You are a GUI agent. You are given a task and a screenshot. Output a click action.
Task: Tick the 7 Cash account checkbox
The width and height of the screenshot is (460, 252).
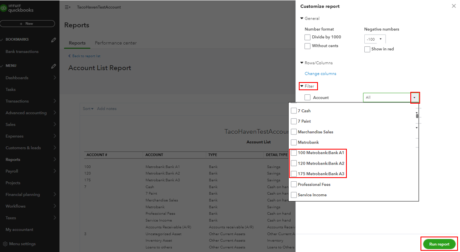point(294,111)
